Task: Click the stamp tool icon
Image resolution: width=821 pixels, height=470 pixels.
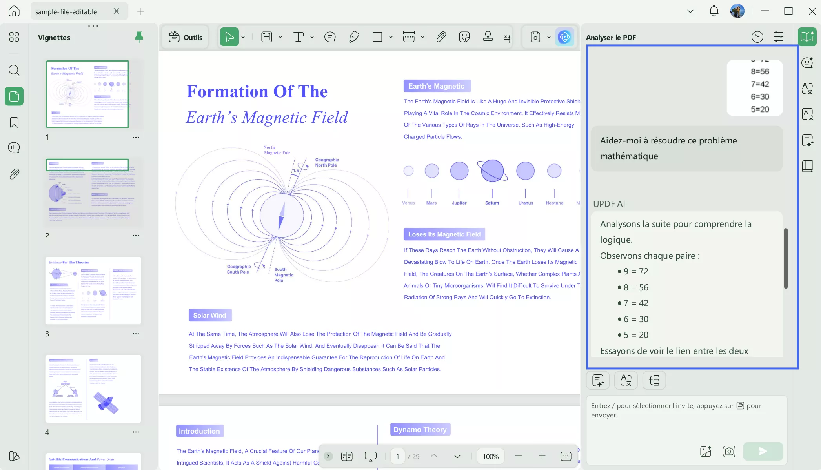Action: click(488, 37)
